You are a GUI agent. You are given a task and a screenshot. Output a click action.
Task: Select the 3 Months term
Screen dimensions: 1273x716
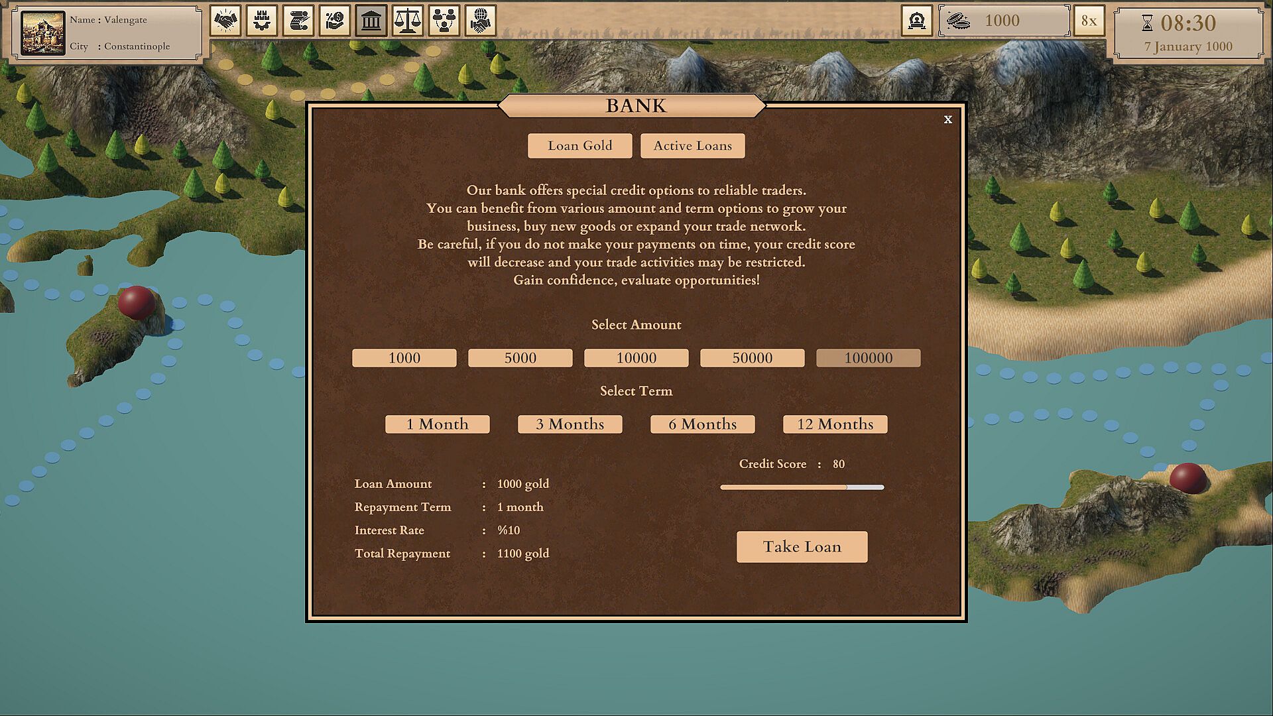pos(570,424)
